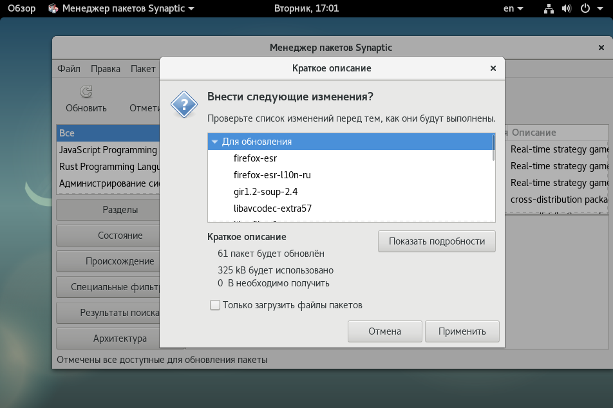Select firefox-esr in the change list
This screenshot has width=613, height=408.
(352, 158)
